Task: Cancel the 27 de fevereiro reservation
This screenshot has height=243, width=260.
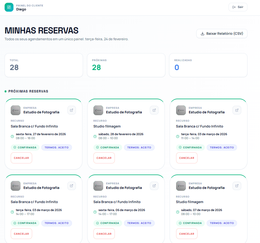Action: coord(21,158)
